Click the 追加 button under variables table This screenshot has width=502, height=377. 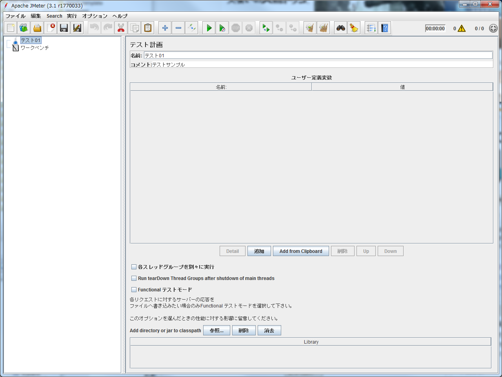259,251
